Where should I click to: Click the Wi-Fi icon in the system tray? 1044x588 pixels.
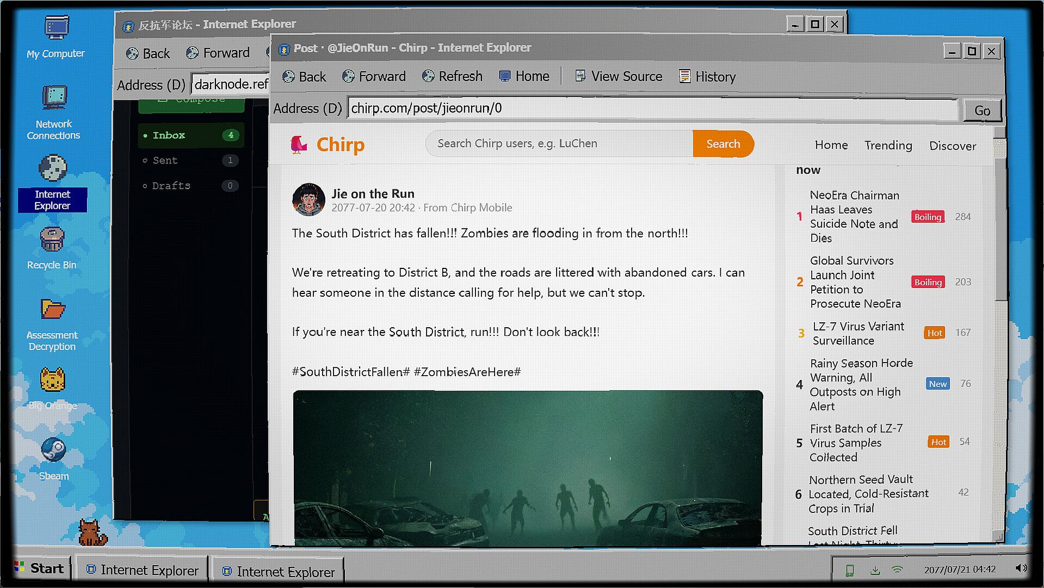898,569
